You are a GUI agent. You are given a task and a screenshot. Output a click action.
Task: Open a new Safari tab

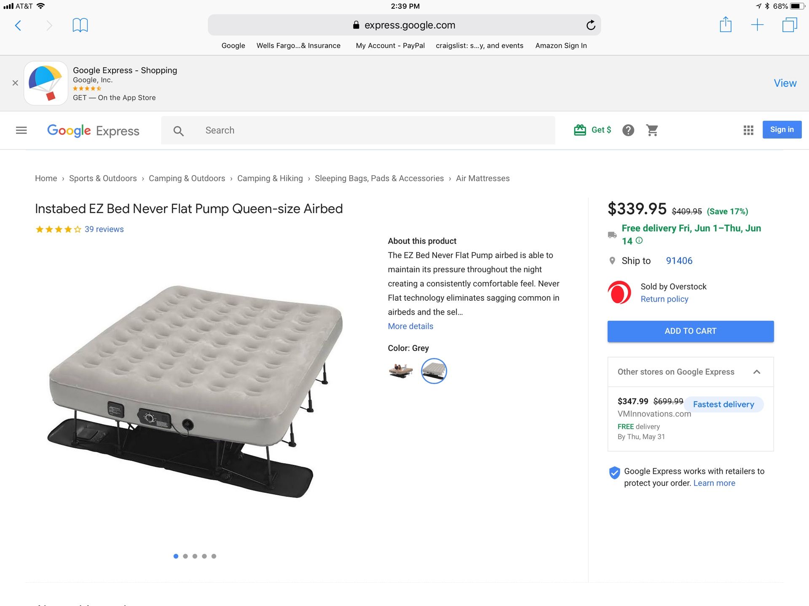[x=757, y=25]
